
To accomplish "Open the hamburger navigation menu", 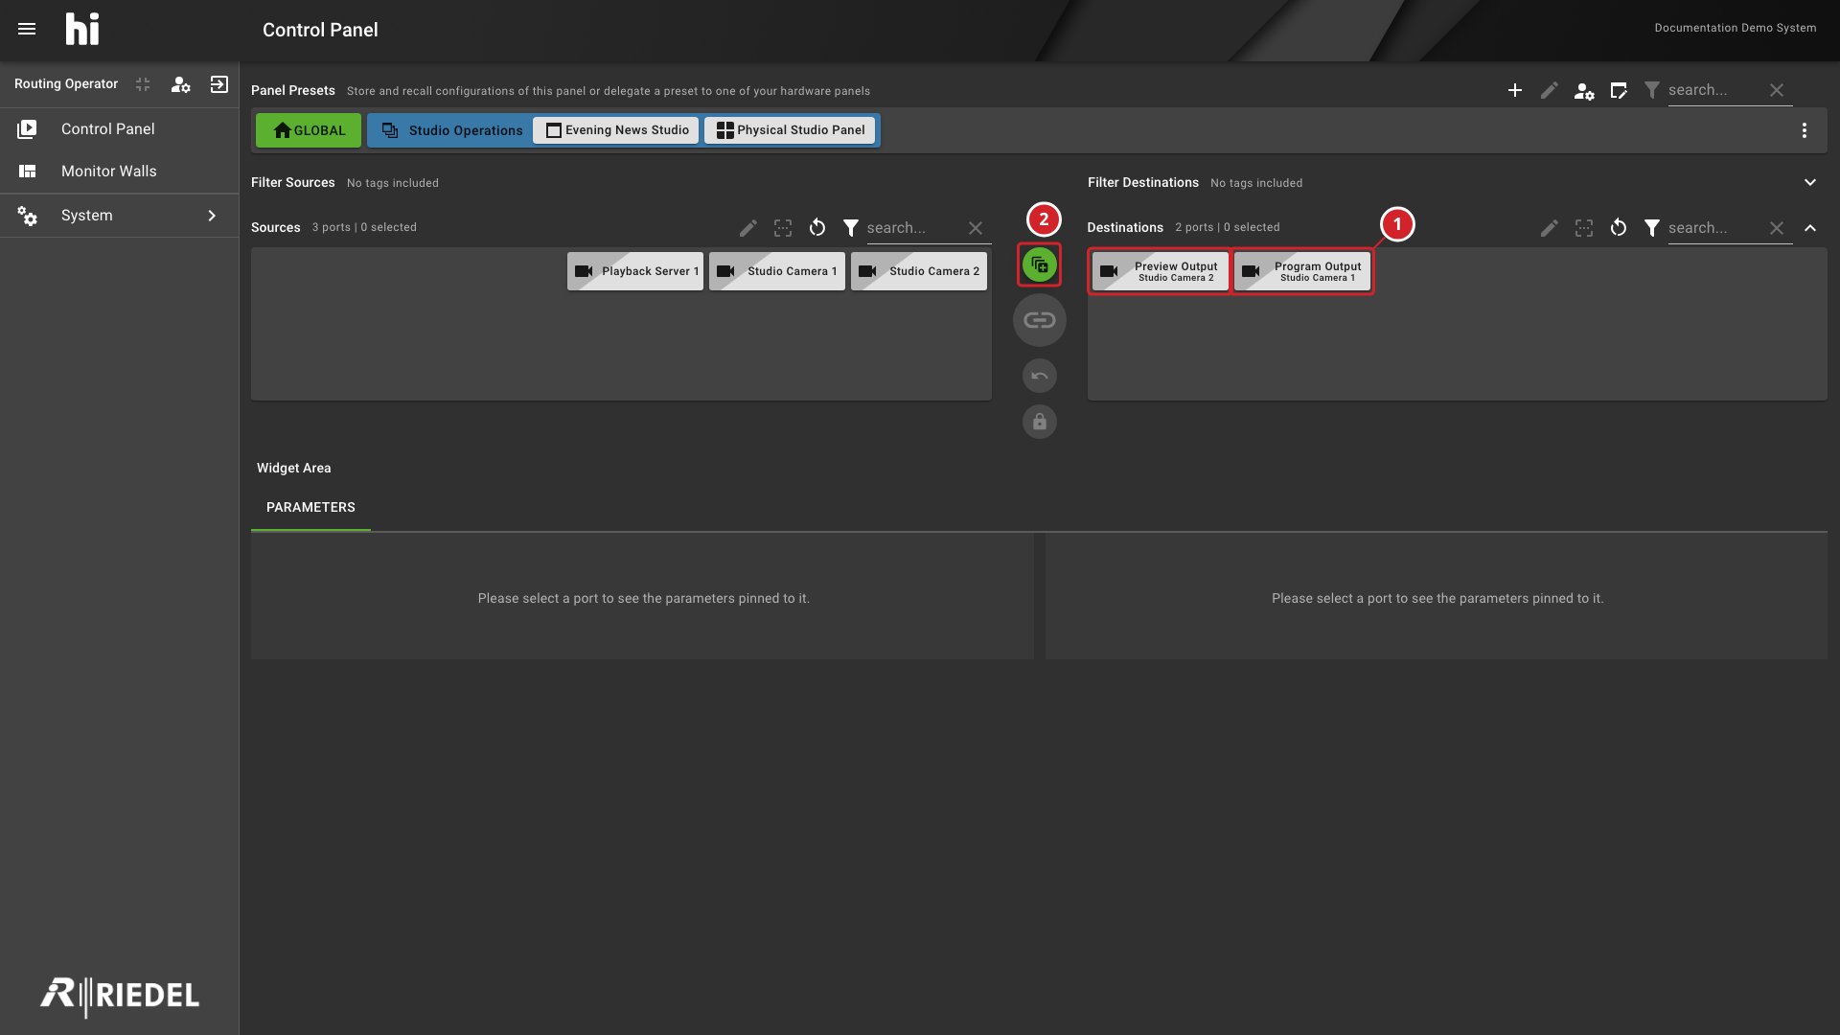I will pyautogui.click(x=27, y=30).
